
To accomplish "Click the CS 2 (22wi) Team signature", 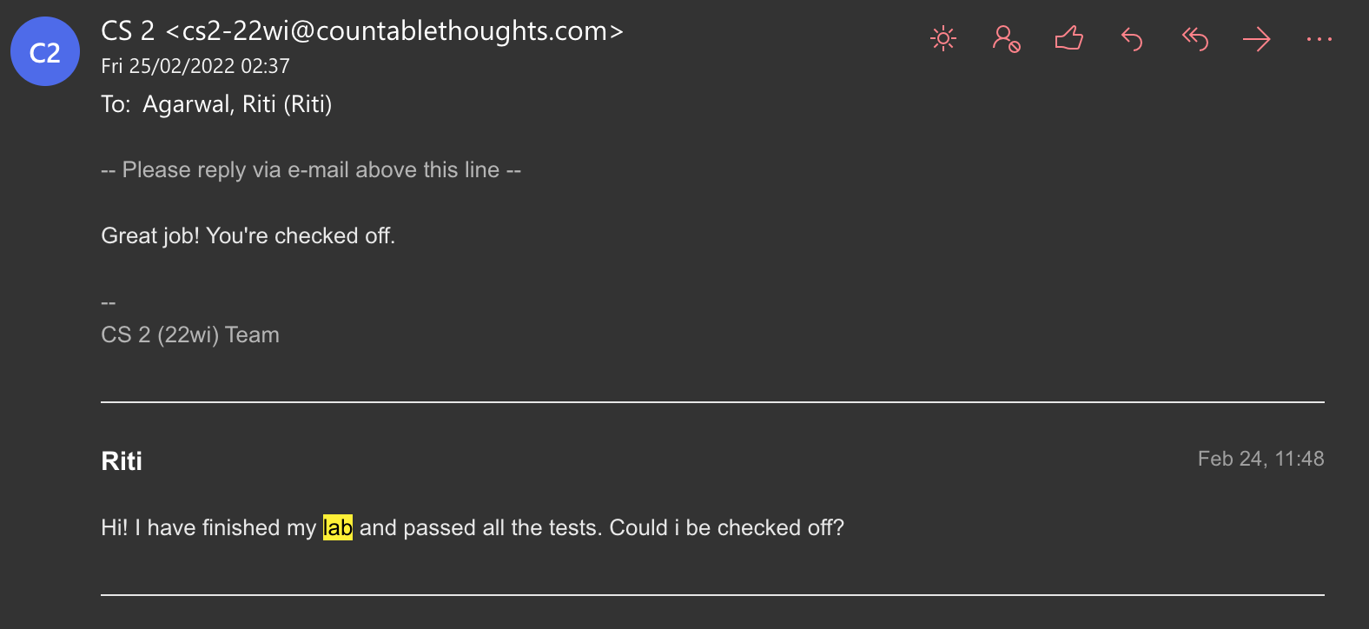I will pos(190,334).
